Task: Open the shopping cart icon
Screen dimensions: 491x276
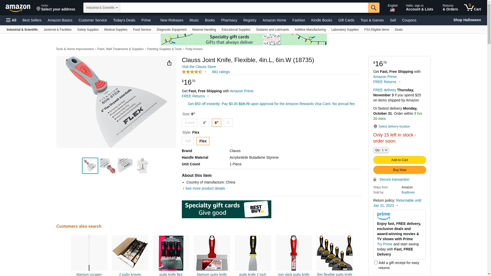Action: pyautogui.click(x=472, y=8)
